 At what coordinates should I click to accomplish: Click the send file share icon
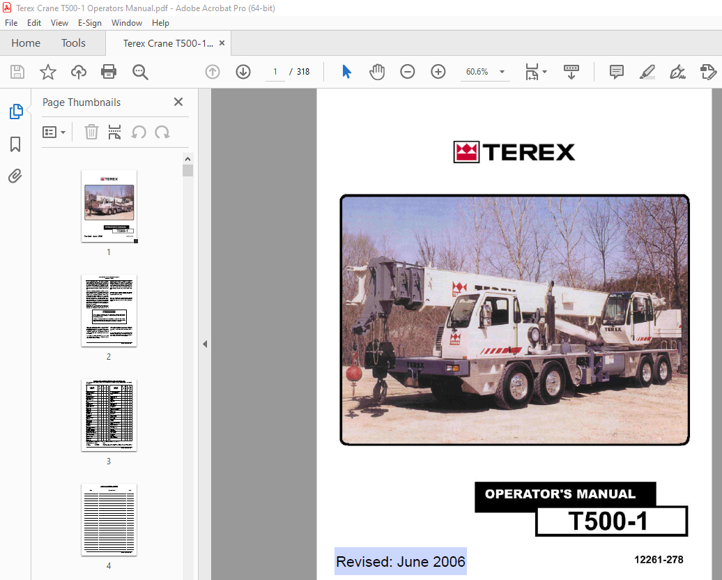tap(708, 72)
